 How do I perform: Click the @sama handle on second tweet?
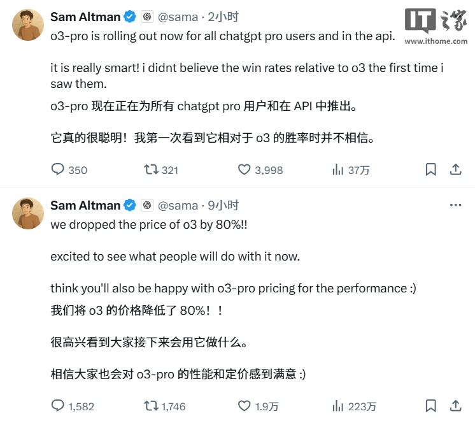pos(178,205)
